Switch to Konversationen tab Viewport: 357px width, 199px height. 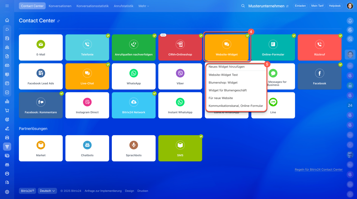tap(60, 6)
